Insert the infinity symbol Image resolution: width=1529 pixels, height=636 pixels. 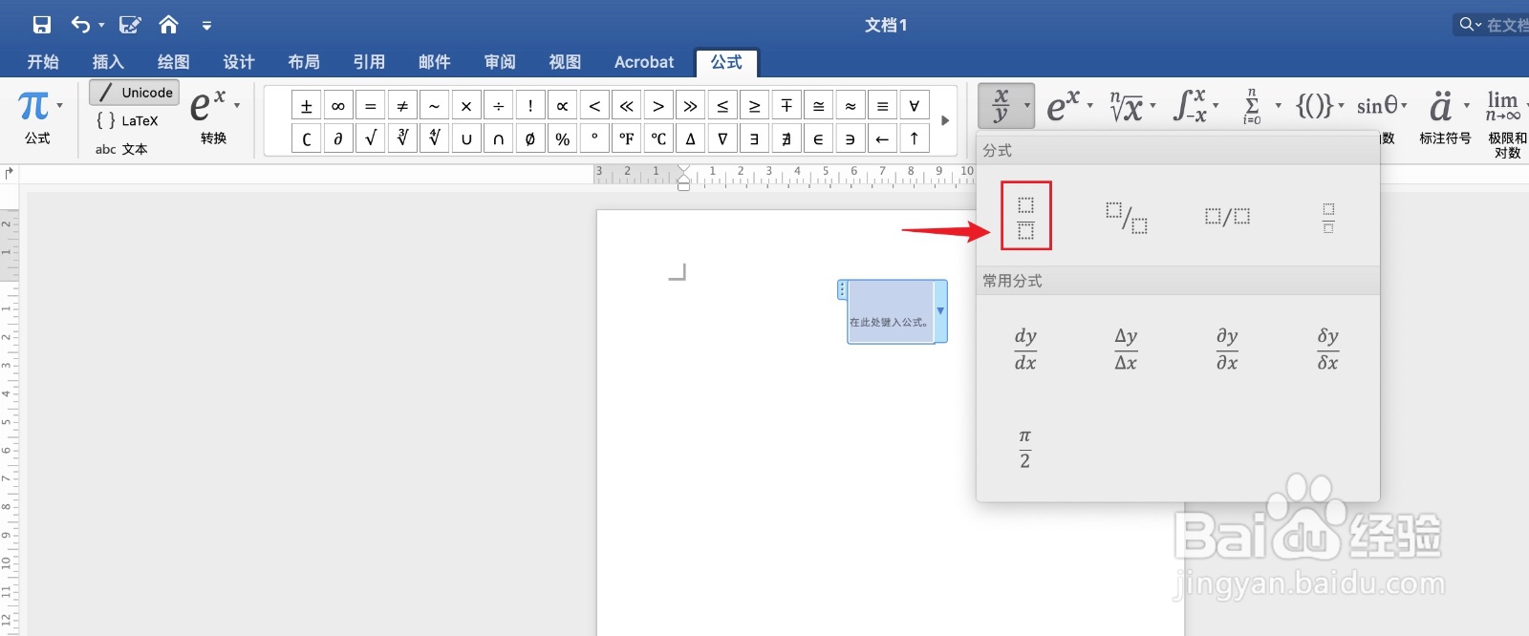click(x=338, y=106)
